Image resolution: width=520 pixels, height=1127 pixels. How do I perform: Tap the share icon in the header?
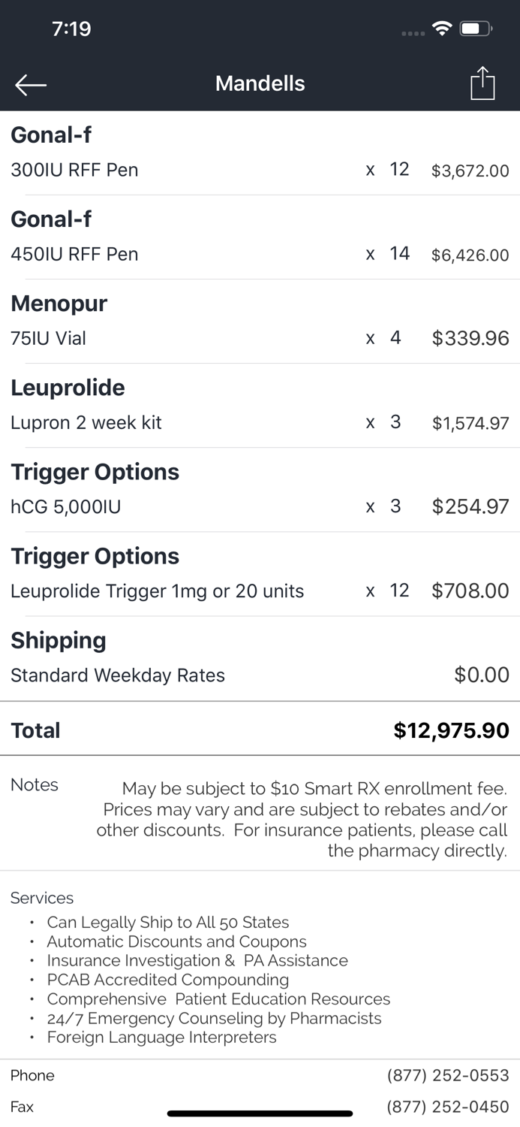(482, 83)
